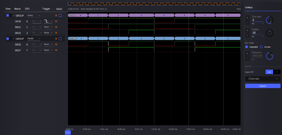Delete the DIO2 channel using the orange X
The image size is (282, 135).
56,33
